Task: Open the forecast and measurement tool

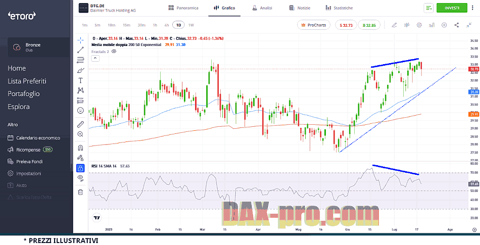Action: pos(80,100)
